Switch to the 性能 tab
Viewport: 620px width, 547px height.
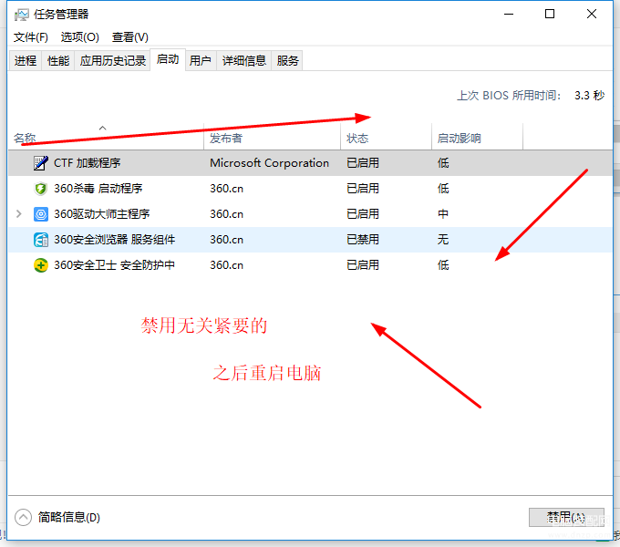click(58, 60)
